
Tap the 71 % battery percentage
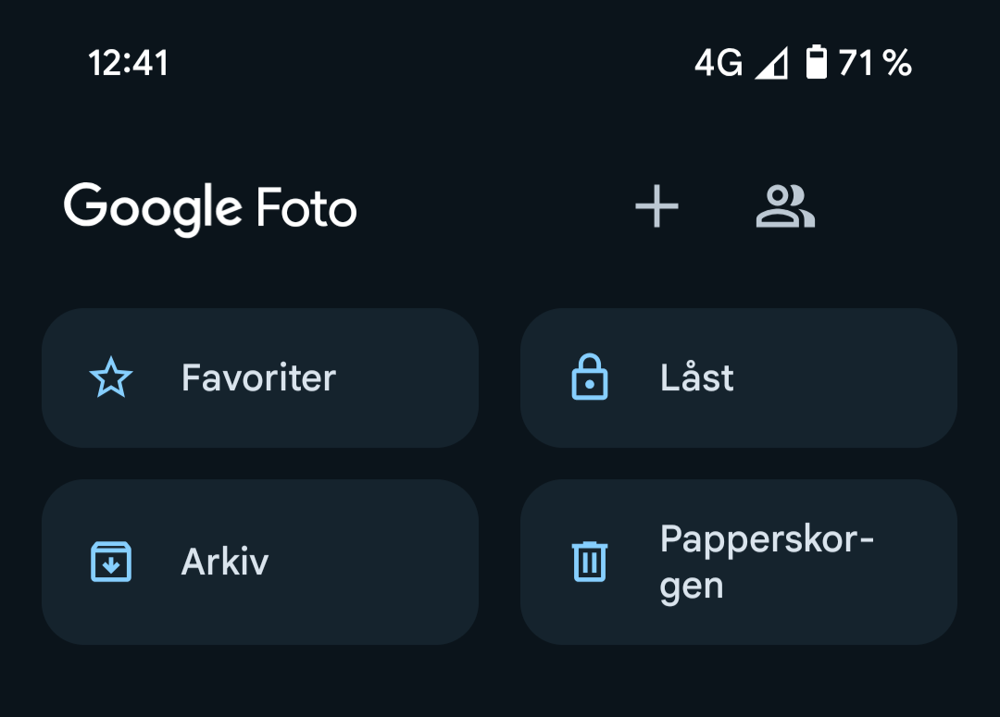point(875,63)
